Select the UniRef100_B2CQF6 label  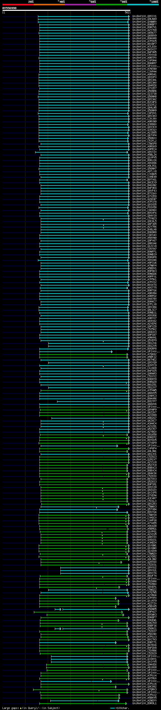point(144,102)
